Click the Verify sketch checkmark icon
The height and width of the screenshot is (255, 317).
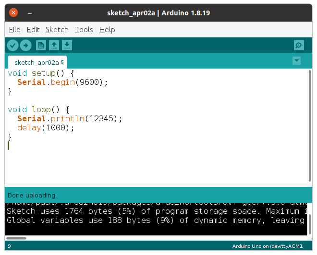pyautogui.click(x=13, y=45)
